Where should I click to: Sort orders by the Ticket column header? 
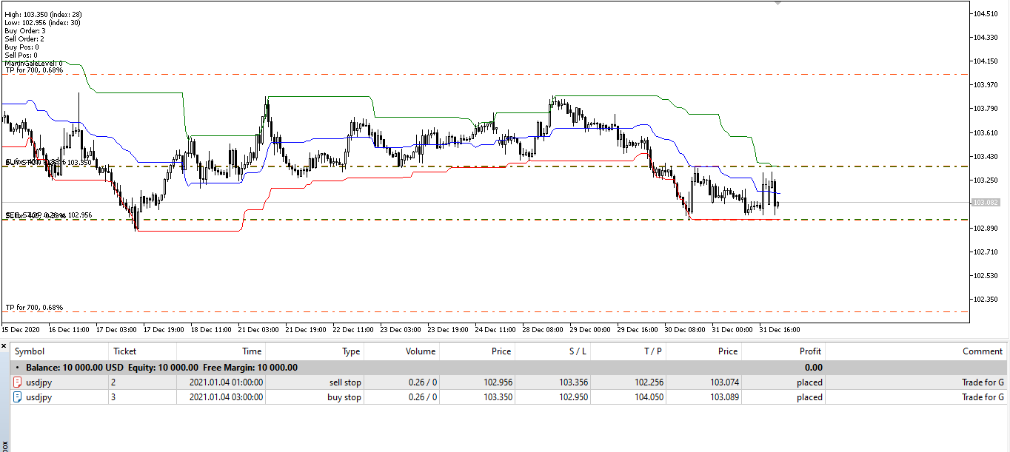click(x=124, y=351)
